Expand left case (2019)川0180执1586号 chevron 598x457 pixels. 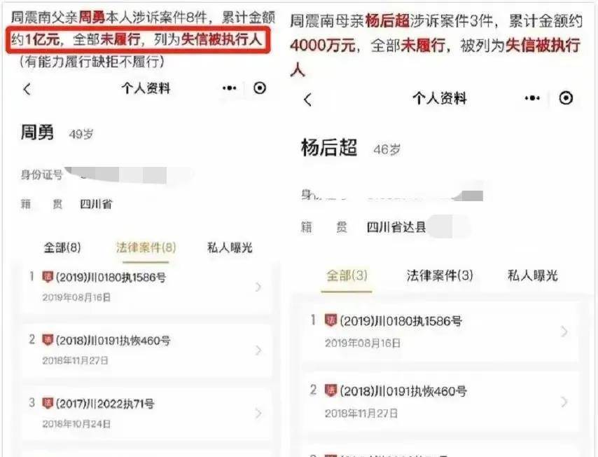point(258,287)
